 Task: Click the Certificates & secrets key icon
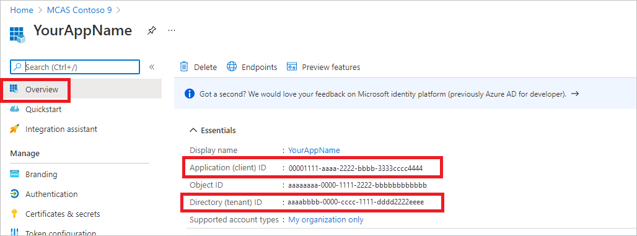click(x=14, y=214)
